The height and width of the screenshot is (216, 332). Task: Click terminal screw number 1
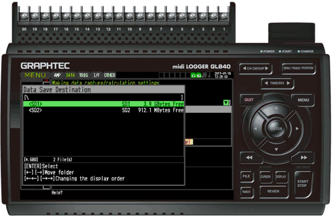coord(224,16)
